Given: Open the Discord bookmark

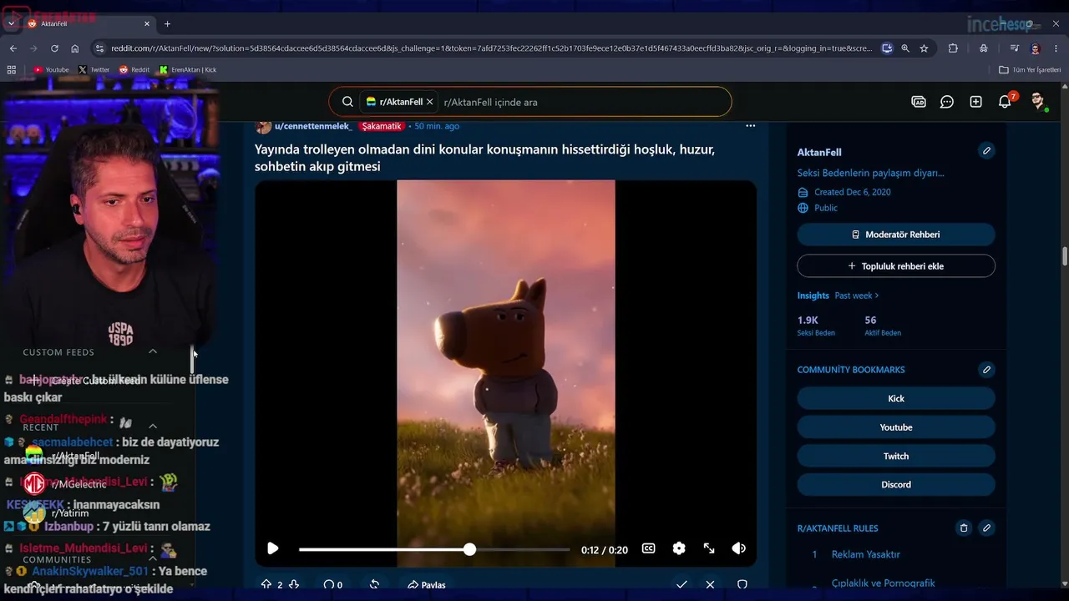Looking at the screenshot, I should (896, 484).
